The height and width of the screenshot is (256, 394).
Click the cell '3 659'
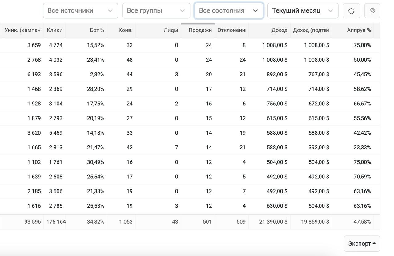(x=34, y=45)
